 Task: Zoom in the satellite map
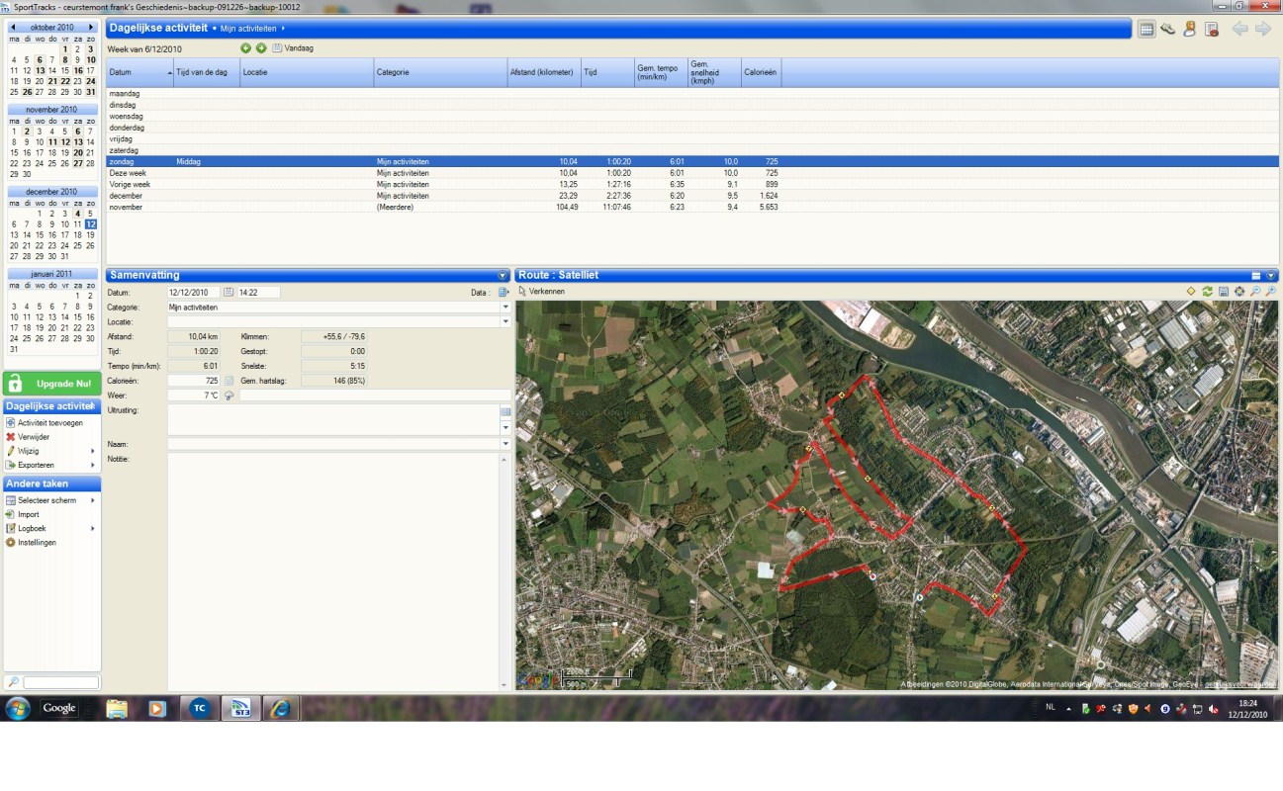click(x=1270, y=292)
